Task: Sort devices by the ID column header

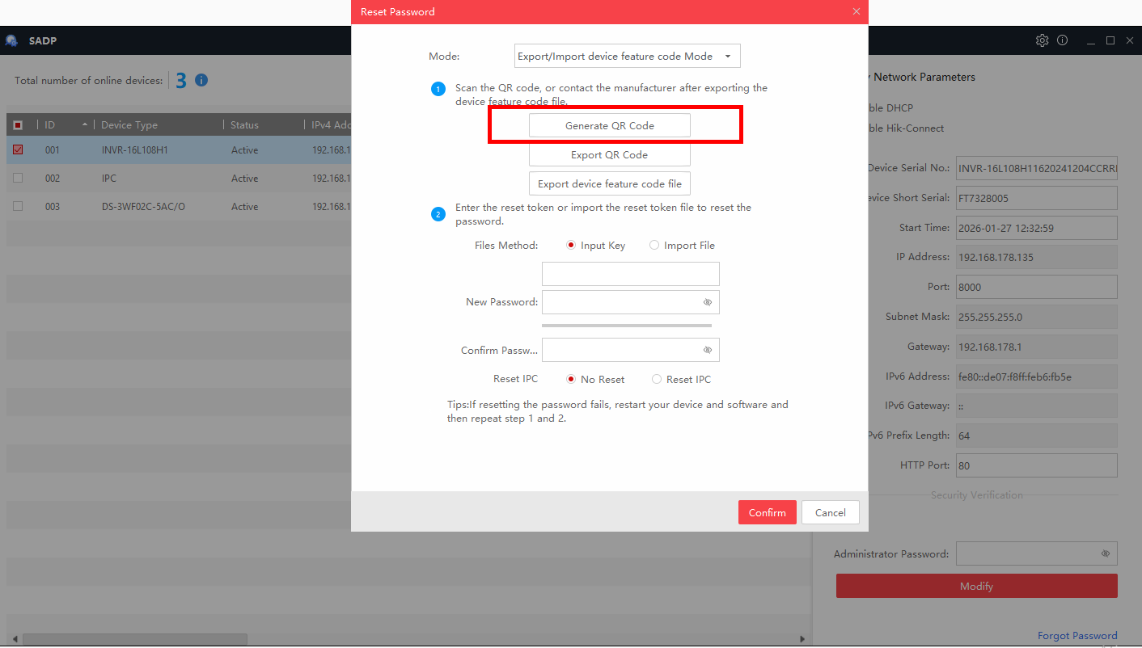Action: (x=50, y=125)
